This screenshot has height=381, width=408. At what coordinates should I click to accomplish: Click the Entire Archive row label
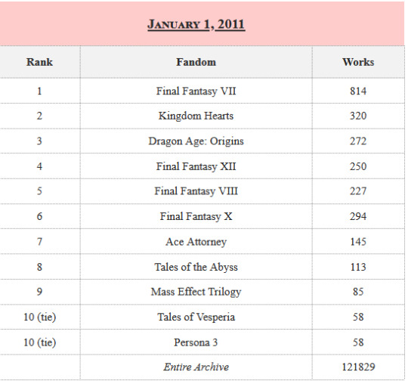[x=196, y=367]
